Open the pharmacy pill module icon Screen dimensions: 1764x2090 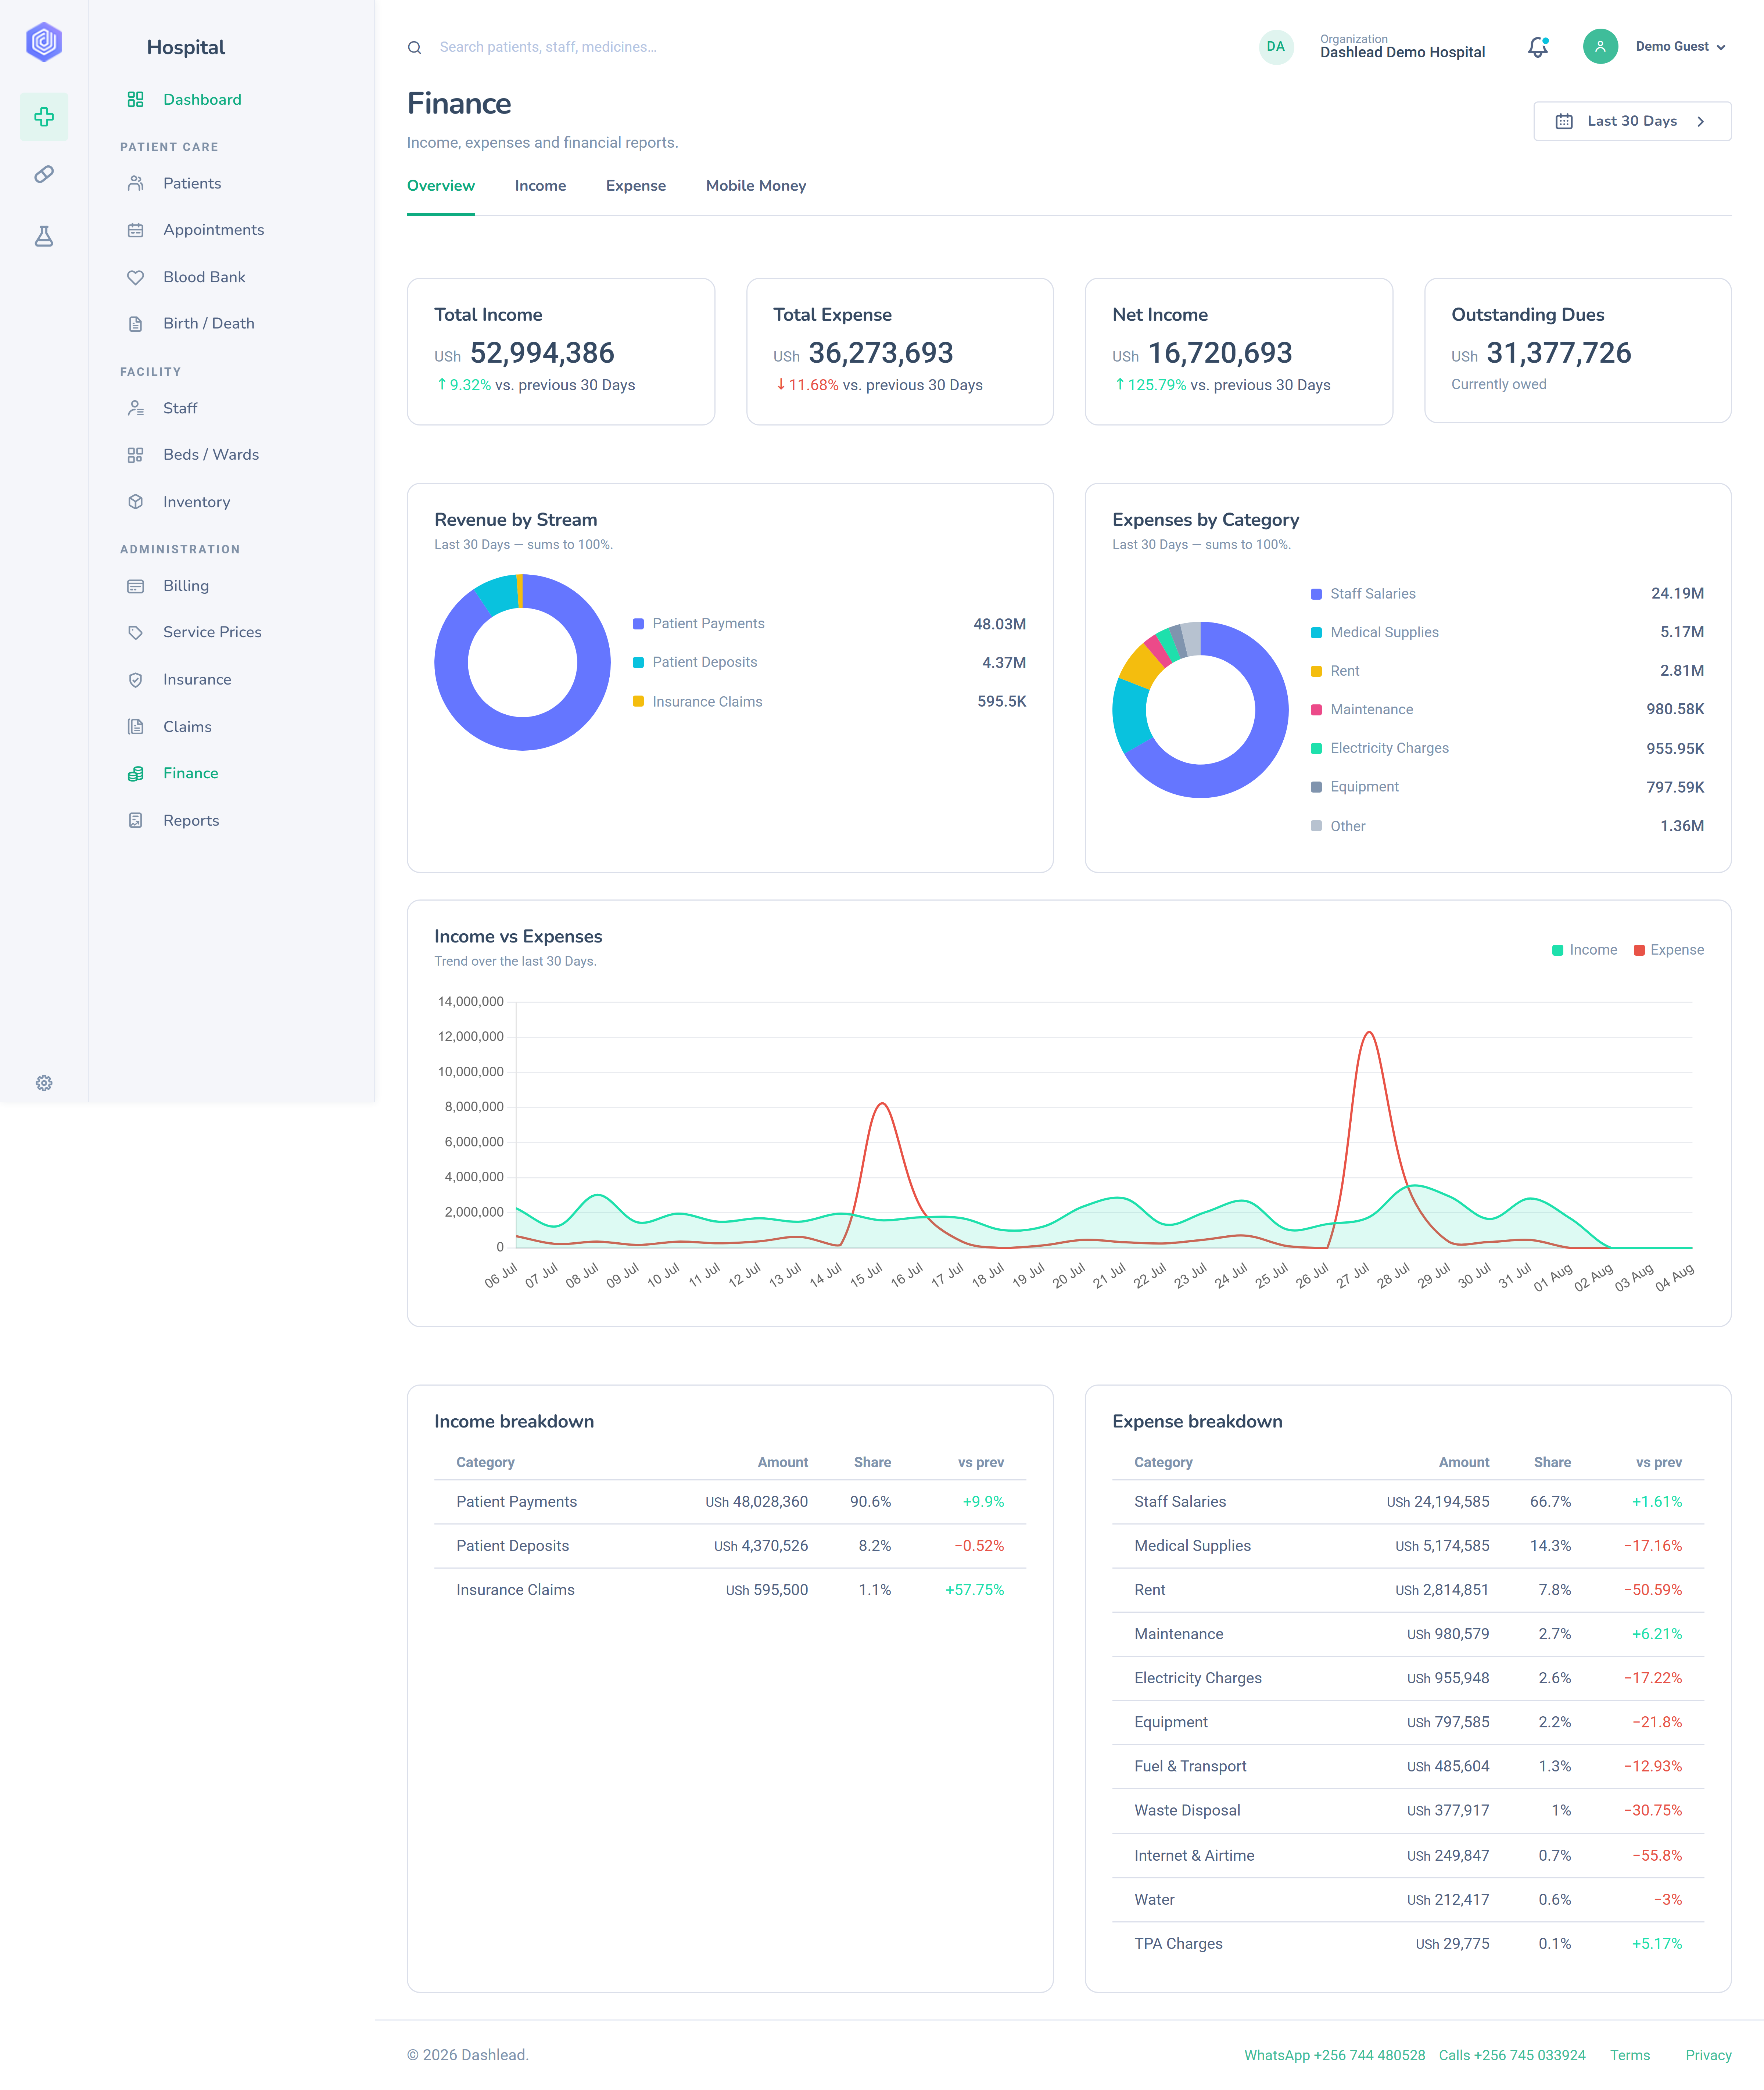coord(44,175)
